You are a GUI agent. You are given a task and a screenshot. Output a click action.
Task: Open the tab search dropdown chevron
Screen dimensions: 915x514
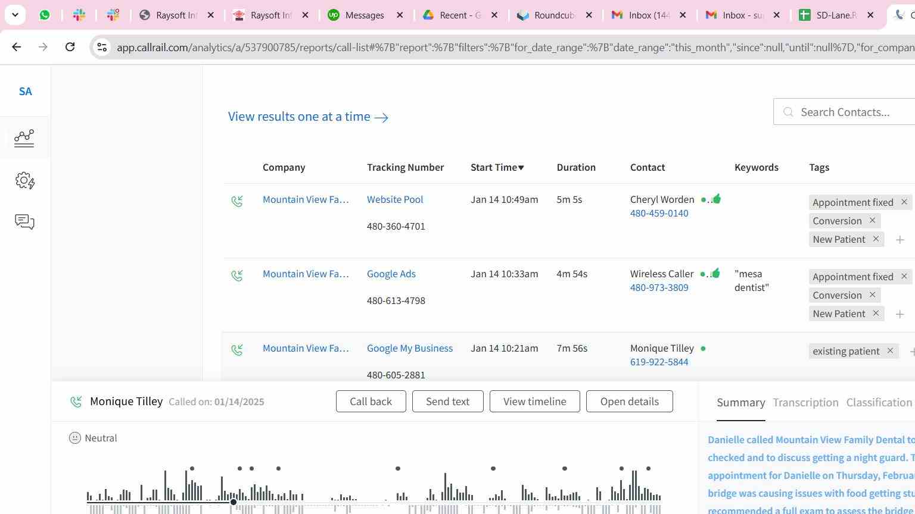(15, 15)
